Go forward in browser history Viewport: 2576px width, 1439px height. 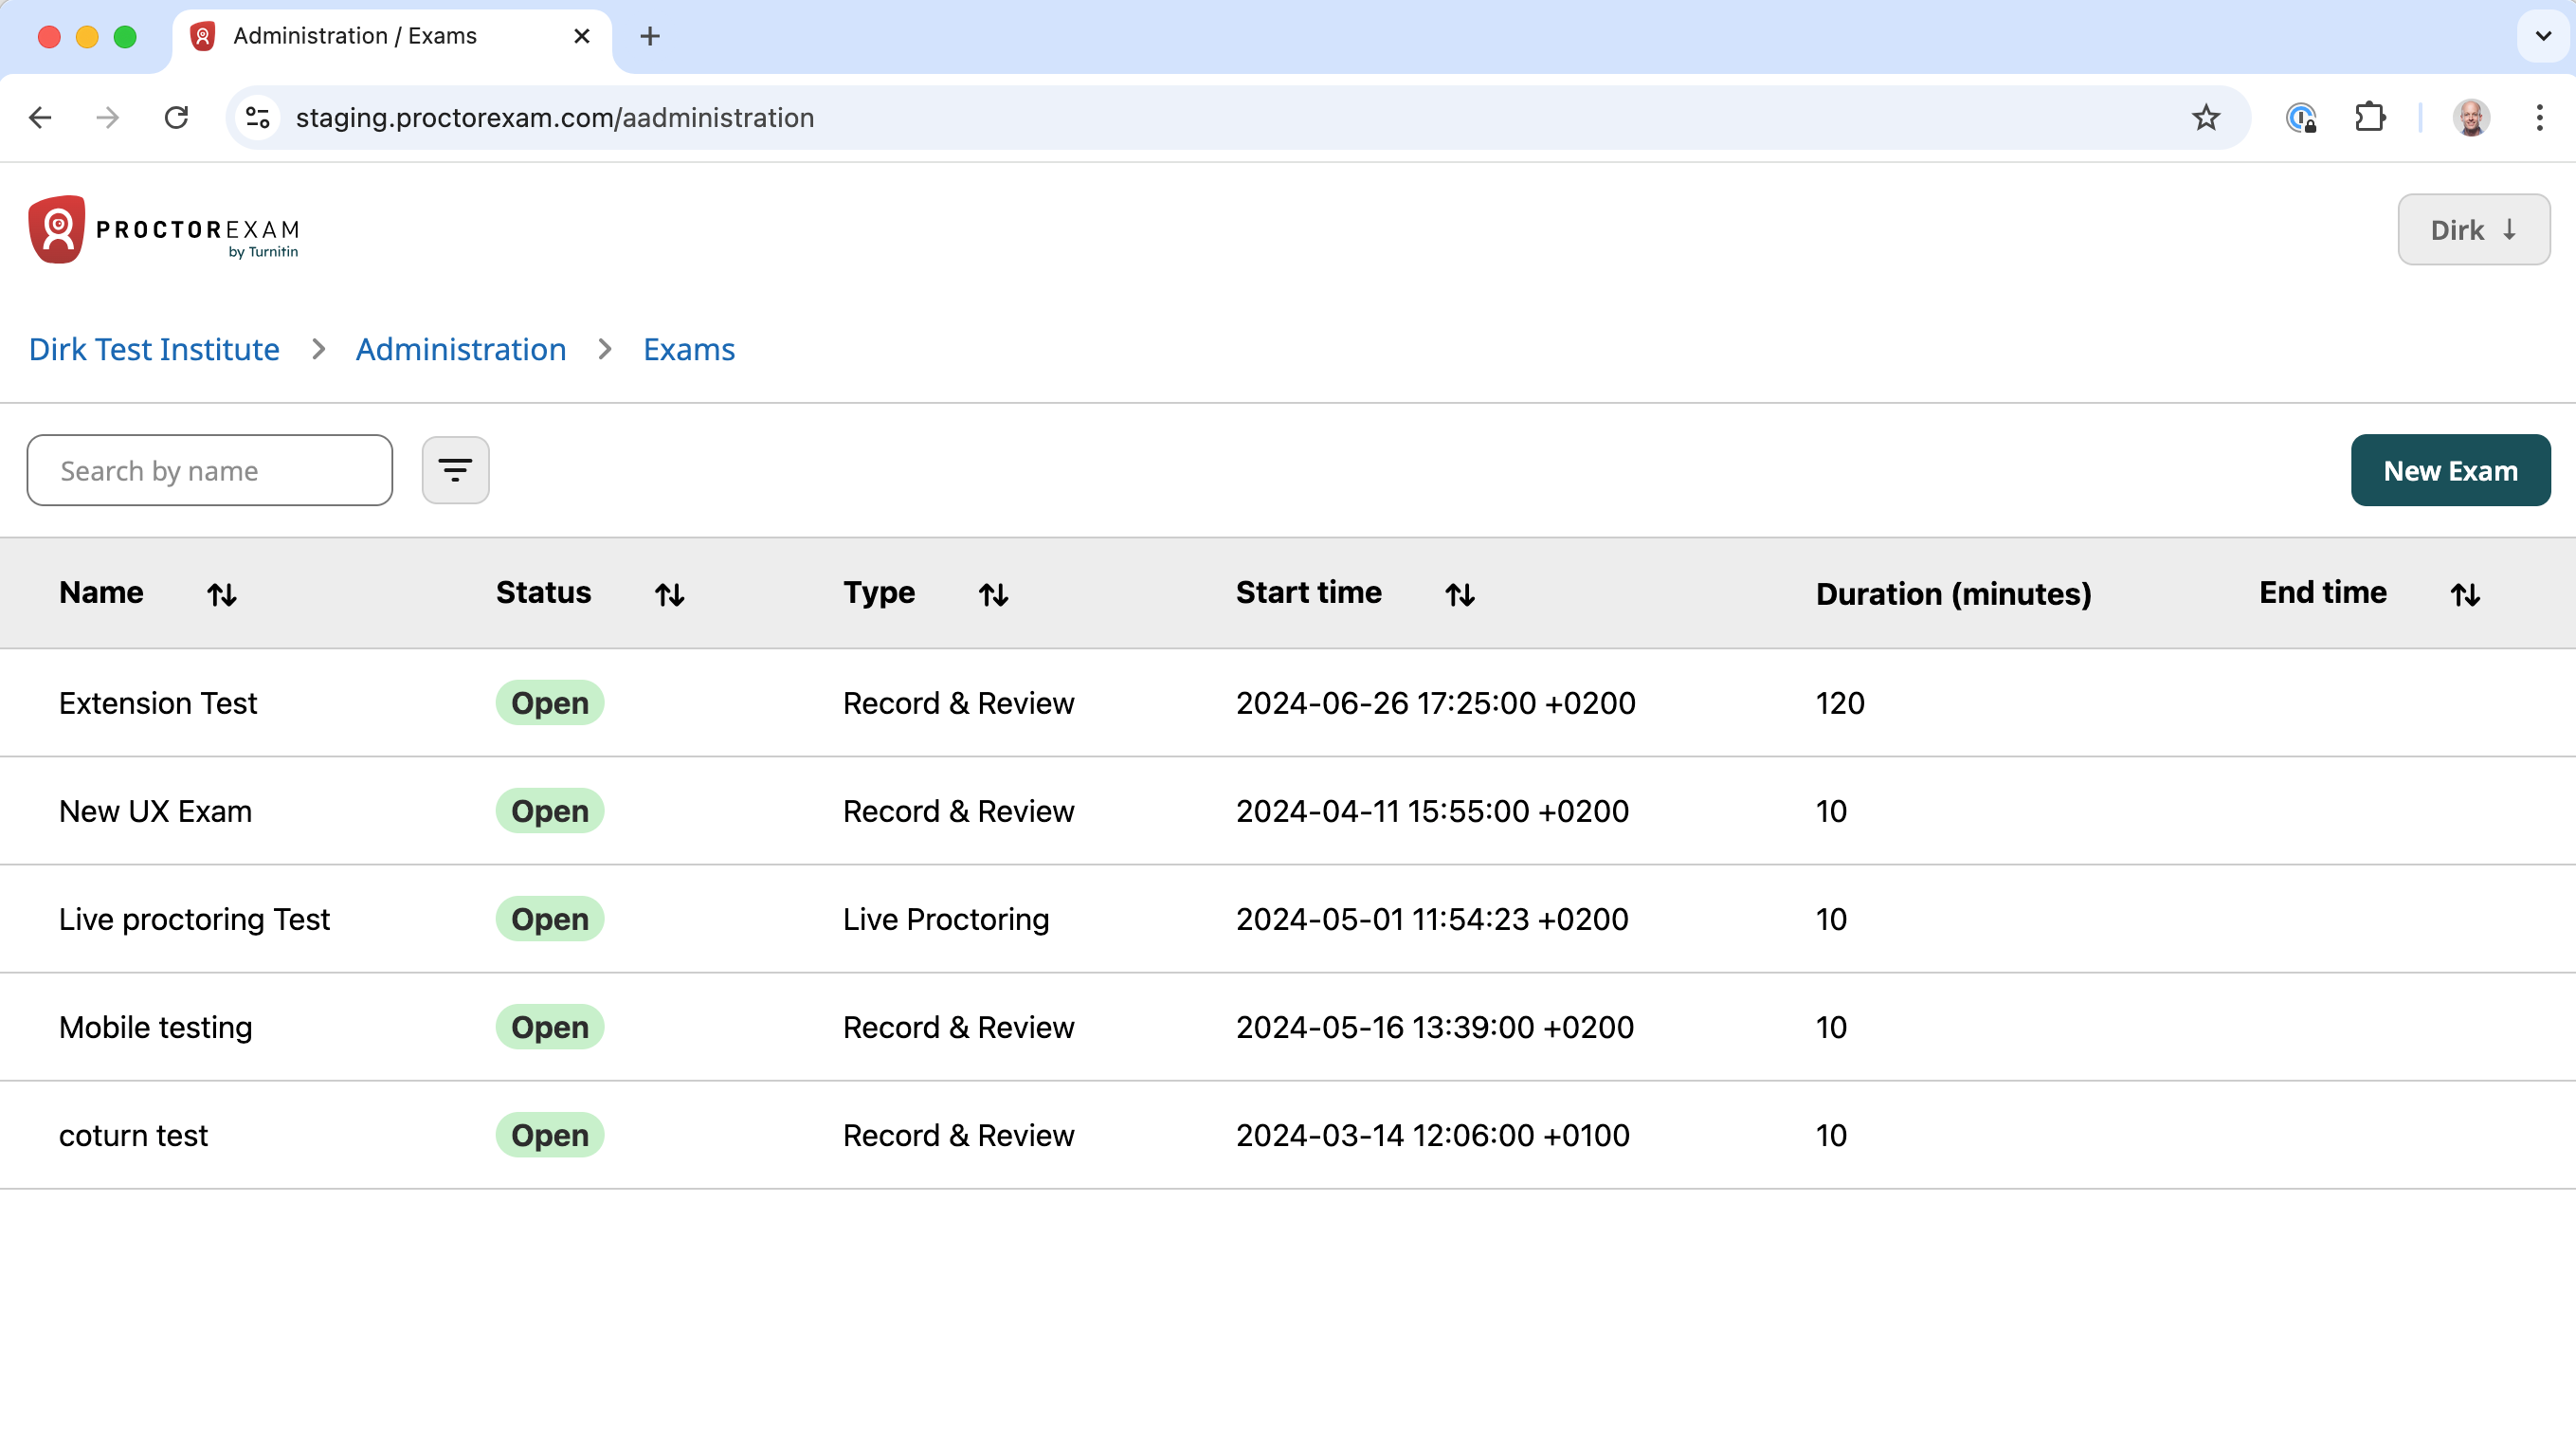108,118
